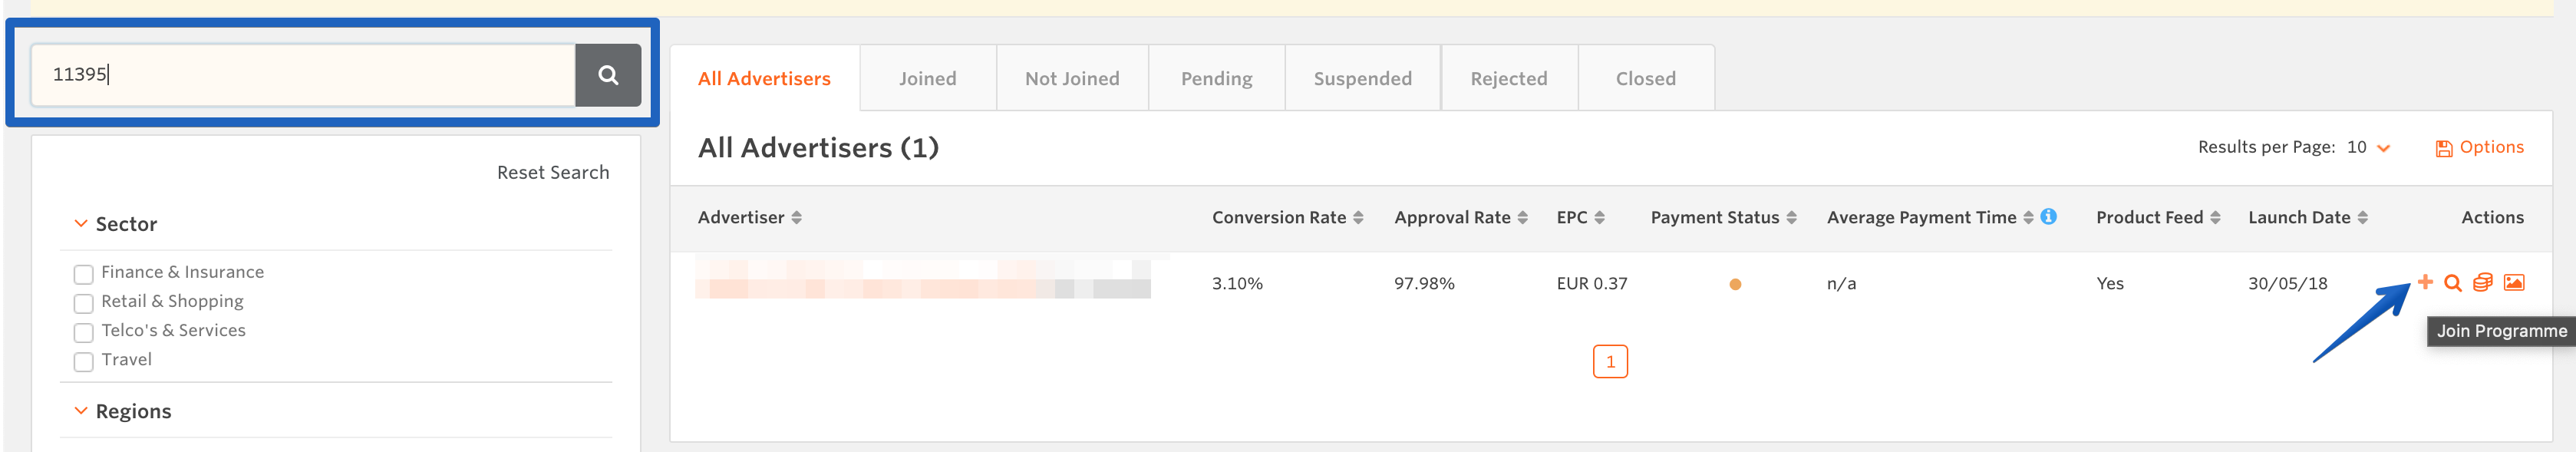Image resolution: width=2576 pixels, height=452 pixels.
Task: Switch to the Not Joined tab
Action: [x=1071, y=79]
